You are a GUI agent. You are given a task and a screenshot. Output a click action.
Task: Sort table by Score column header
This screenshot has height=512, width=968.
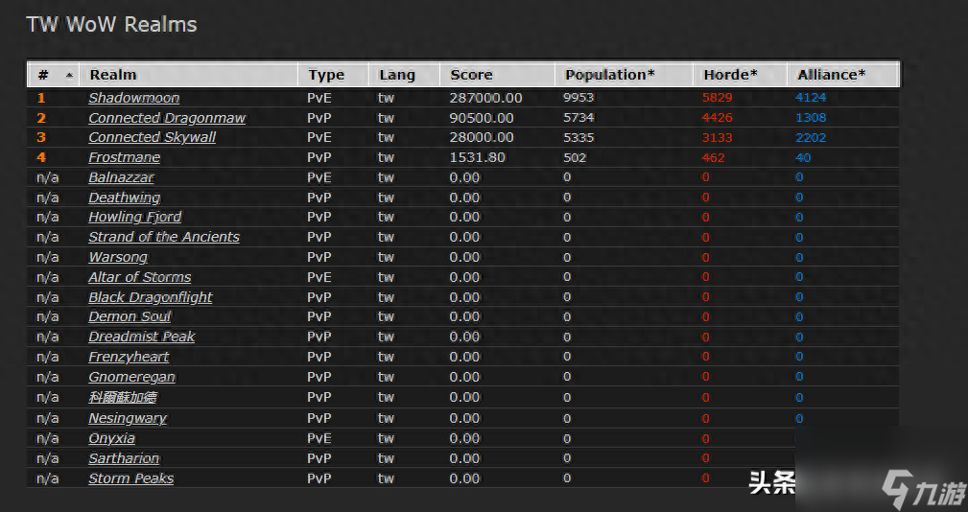click(497, 75)
